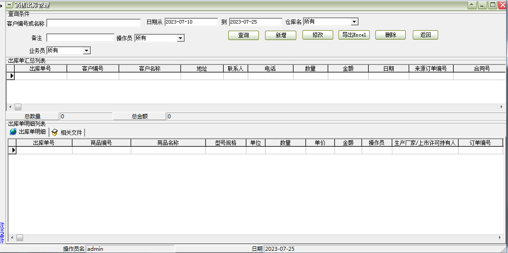Screen dimensions: 508x253
Task: Click the 查询 button
Action: pos(243,35)
